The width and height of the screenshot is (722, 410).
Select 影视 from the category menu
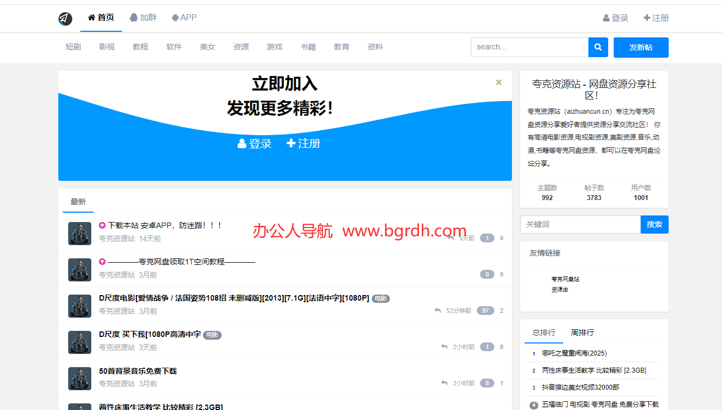(x=107, y=47)
